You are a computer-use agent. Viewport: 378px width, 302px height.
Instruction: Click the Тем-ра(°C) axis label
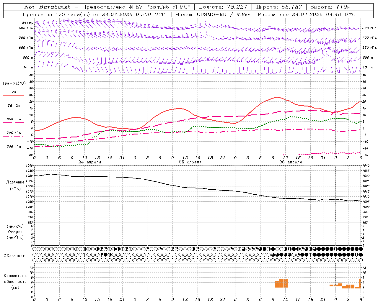(14, 83)
